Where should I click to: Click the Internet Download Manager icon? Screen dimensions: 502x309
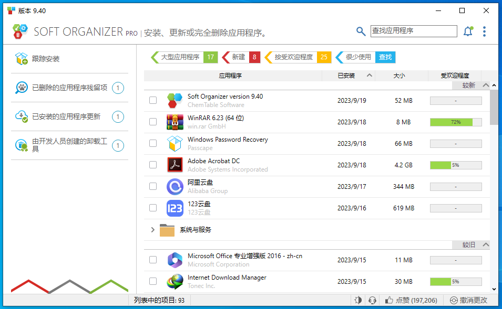175,282
